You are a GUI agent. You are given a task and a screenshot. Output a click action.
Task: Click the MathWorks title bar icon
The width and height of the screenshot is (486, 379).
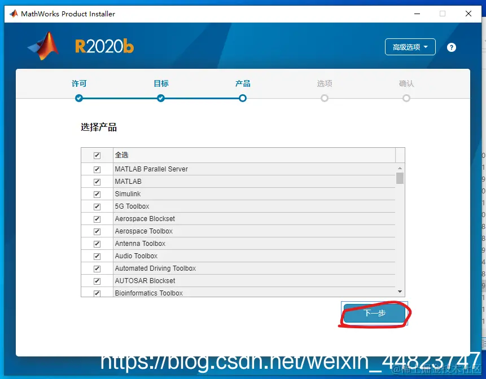14,14
